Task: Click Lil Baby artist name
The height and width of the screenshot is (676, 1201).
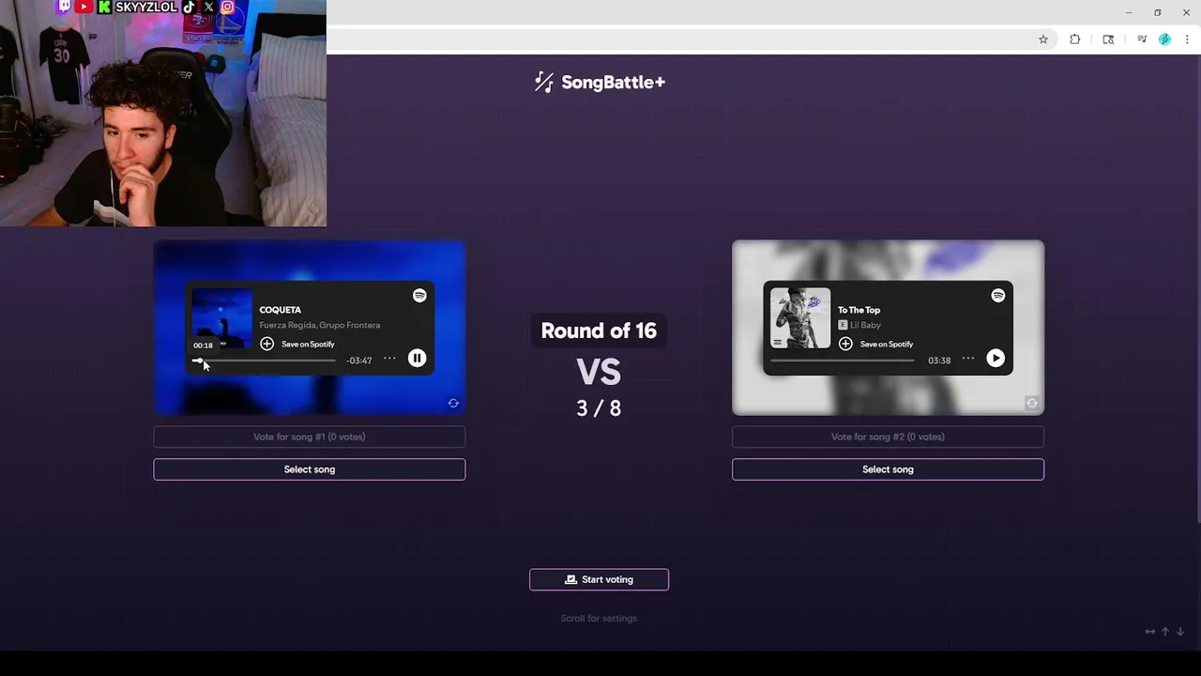Action: [865, 325]
